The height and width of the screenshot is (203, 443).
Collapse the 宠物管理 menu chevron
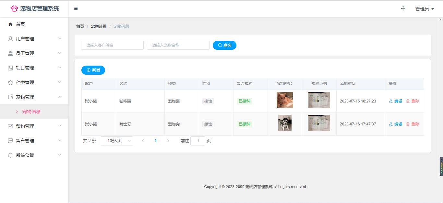[x=60, y=97]
